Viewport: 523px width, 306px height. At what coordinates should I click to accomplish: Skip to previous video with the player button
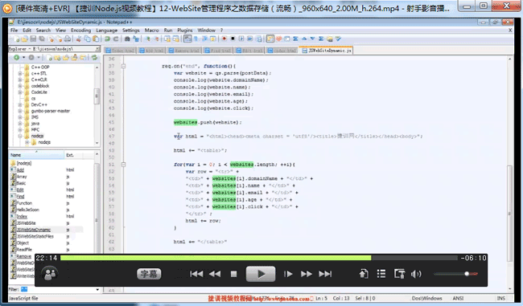(x=196, y=274)
